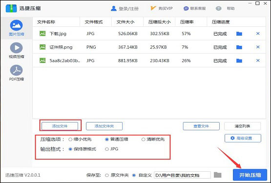
Task: Click the 联系客服 chat bubble icon
Action: pos(186,8)
